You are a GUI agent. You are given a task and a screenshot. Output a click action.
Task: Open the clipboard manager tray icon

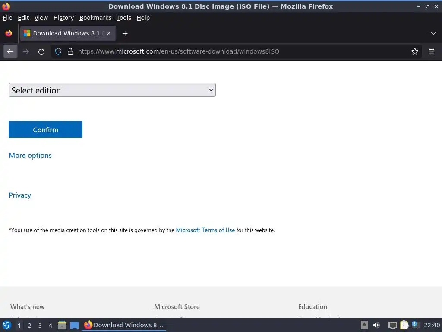404,325
